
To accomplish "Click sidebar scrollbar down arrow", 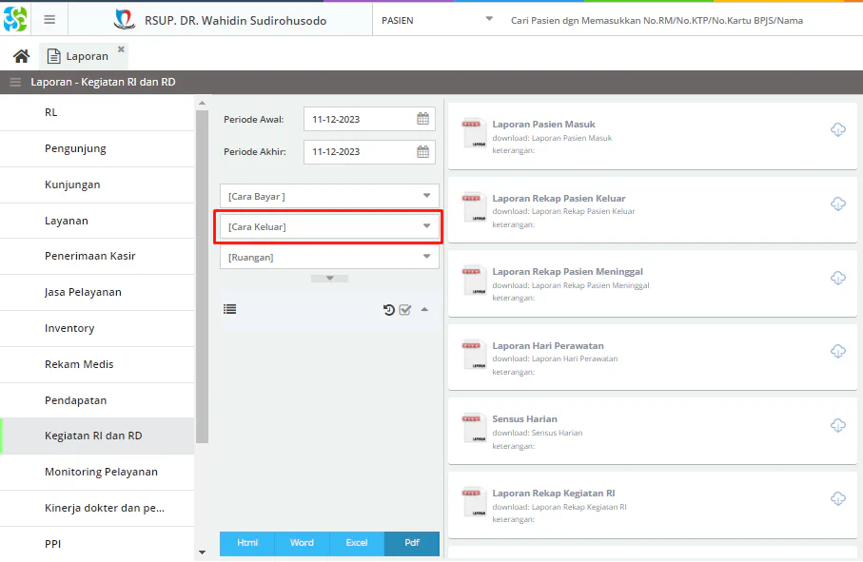I will pyautogui.click(x=202, y=552).
